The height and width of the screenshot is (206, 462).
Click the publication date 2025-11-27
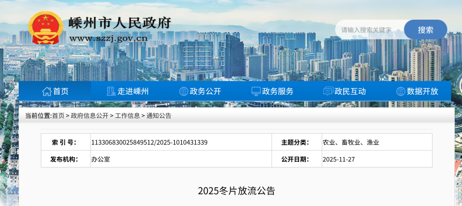(x=338, y=159)
